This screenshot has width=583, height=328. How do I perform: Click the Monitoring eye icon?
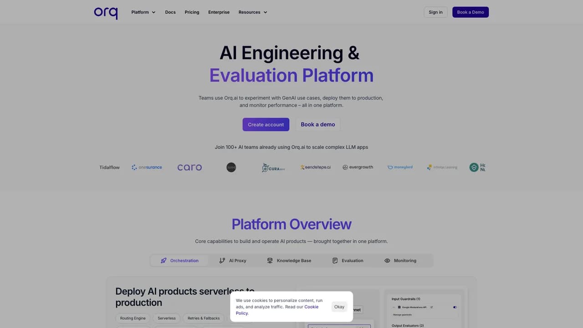[x=387, y=261]
